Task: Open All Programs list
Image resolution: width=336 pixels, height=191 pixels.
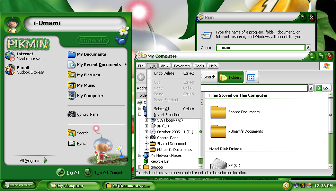Action: pyautogui.click(x=33, y=161)
